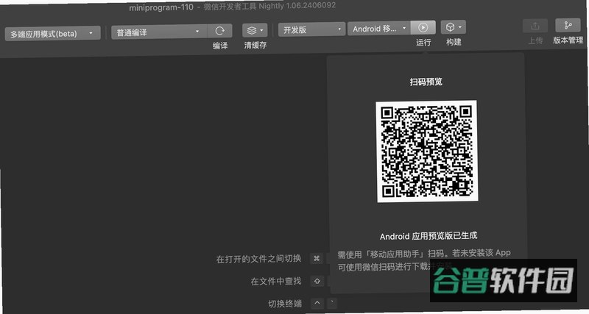Open the 开发版 version dropdown
589x314 pixels.
(x=311, y=29)
